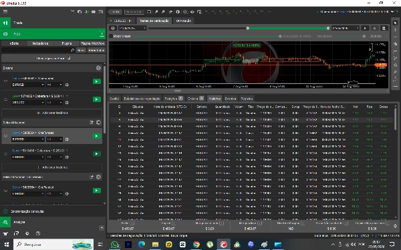Open backtest settings icon beside start date
The height and width of the screenshot is (250, 401).
[x=113, y=28]
